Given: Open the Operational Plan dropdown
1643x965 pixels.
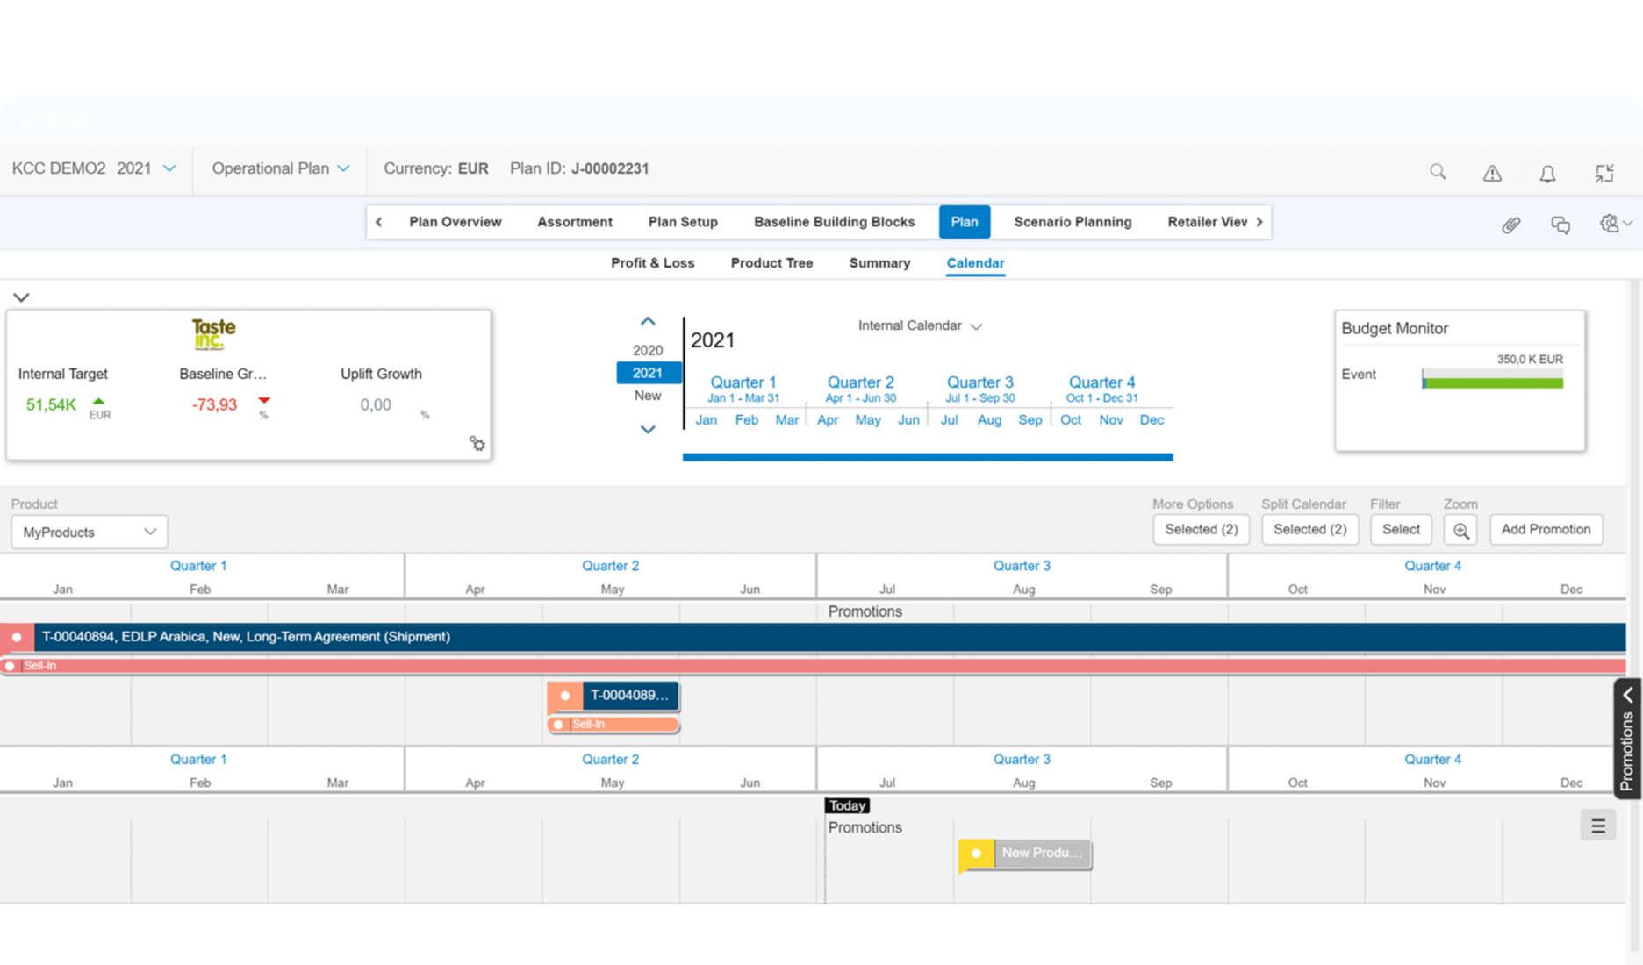Looking at the screenshot, I should click(280, 168).
